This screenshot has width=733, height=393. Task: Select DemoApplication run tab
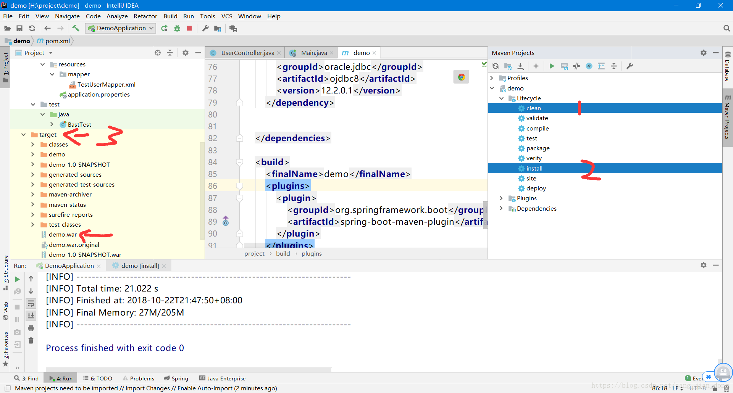[x=69, y=266]
